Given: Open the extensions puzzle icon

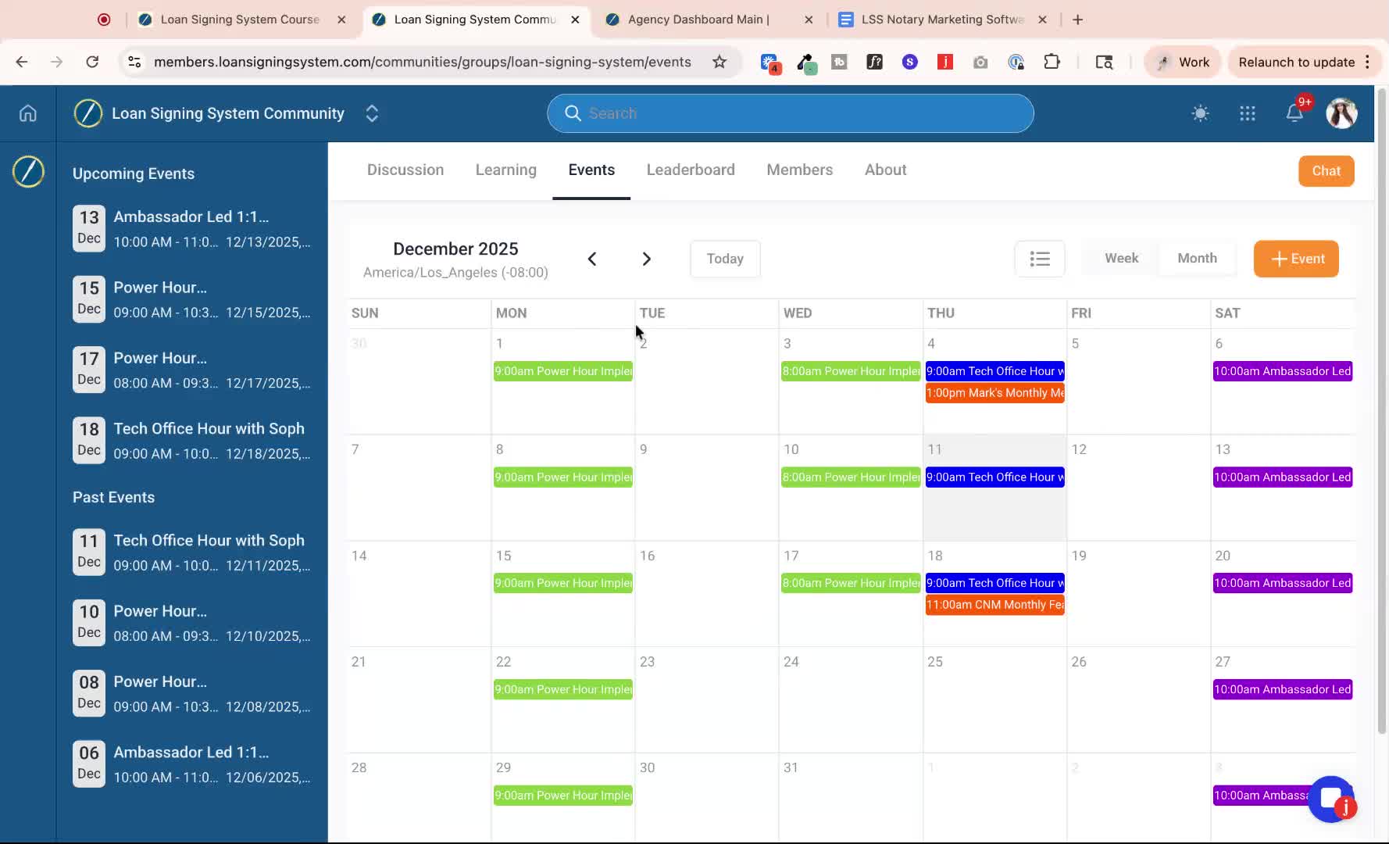Looking at the screenshot, I should click(1052, 62).
